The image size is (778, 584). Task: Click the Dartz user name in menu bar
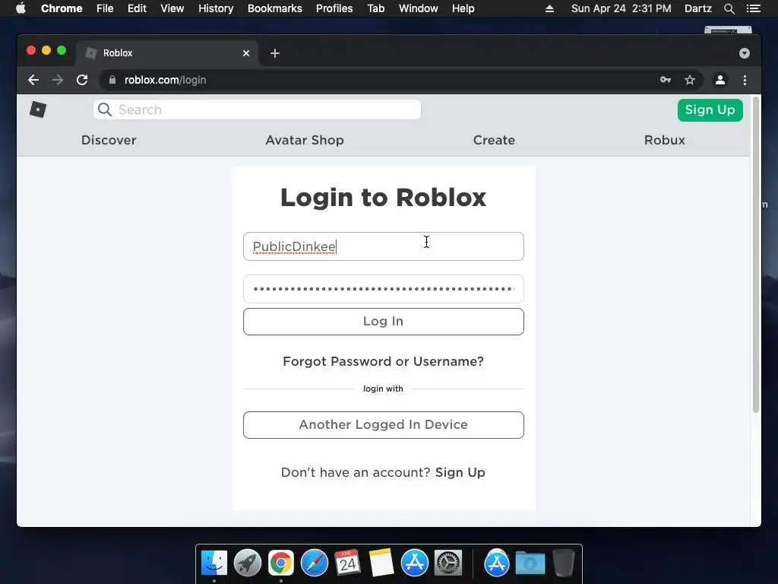tap(697, 8)
